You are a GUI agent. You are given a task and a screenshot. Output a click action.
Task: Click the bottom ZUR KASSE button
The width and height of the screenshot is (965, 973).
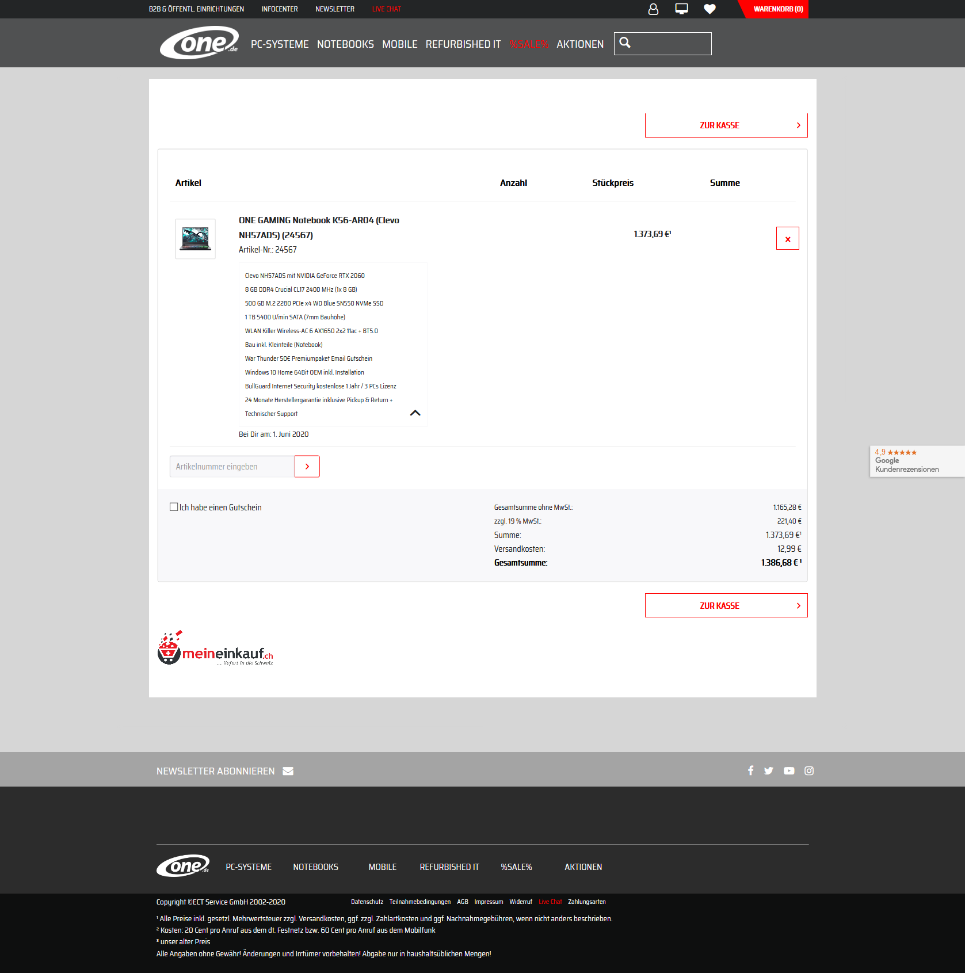click(726, 605)
